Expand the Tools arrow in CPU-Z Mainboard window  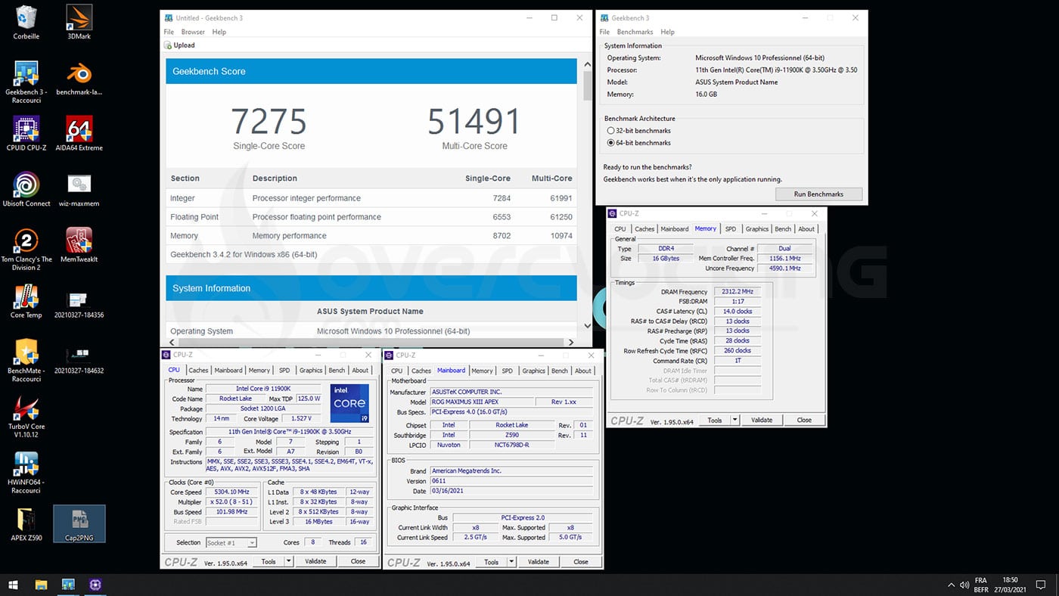[511, 562]
